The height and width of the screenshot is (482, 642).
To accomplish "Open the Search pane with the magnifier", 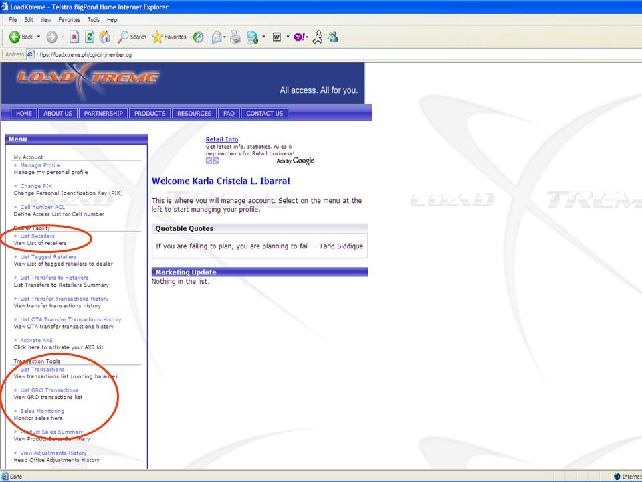I will point(132,37).
